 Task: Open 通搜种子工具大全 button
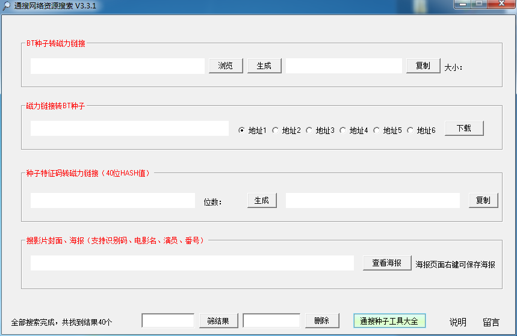(389, 321)
